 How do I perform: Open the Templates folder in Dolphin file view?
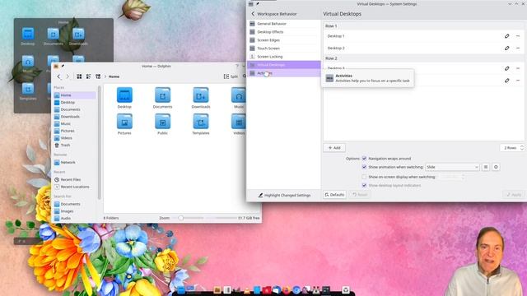click(201, 124)
